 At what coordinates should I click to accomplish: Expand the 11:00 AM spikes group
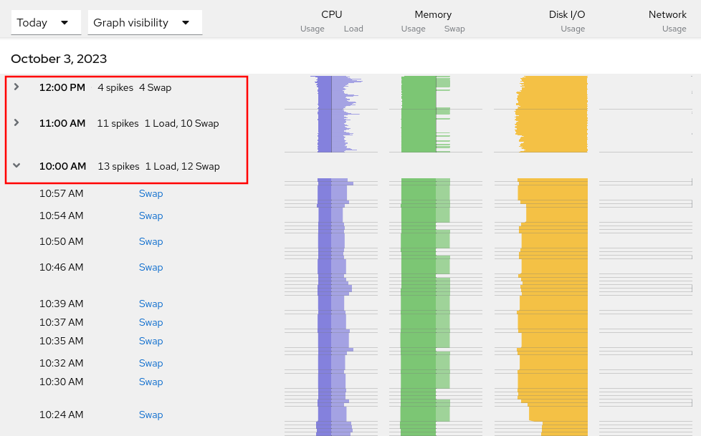pyautogui.click(x=16, y=123)
